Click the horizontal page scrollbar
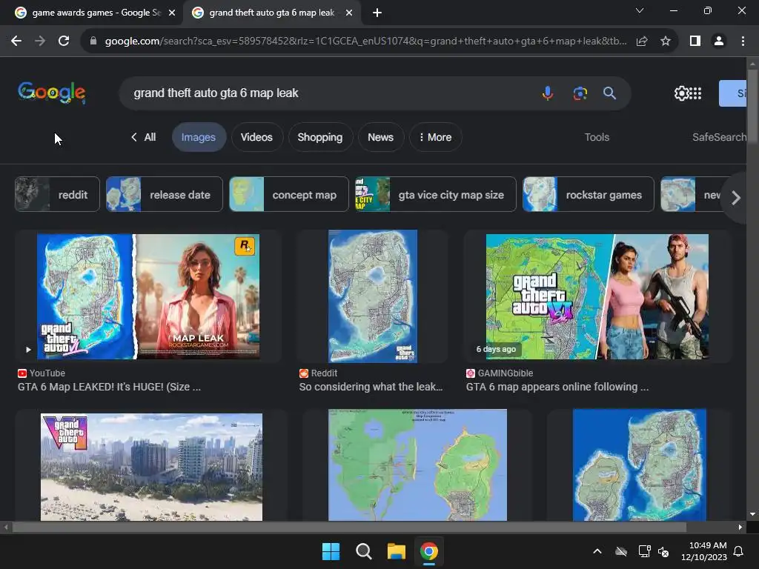 point(349,527)
